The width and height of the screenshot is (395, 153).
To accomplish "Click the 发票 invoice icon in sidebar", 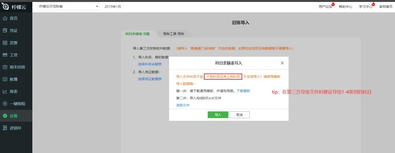I will (x=5, y=43).
